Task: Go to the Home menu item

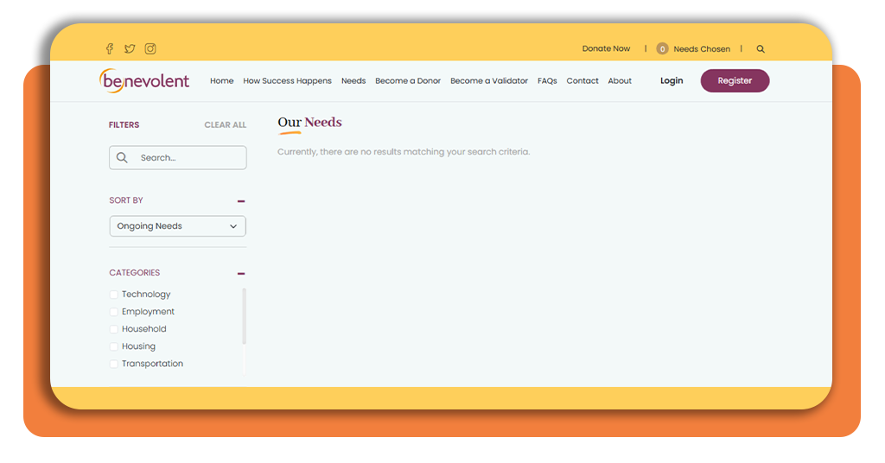Action: (222, 80)
